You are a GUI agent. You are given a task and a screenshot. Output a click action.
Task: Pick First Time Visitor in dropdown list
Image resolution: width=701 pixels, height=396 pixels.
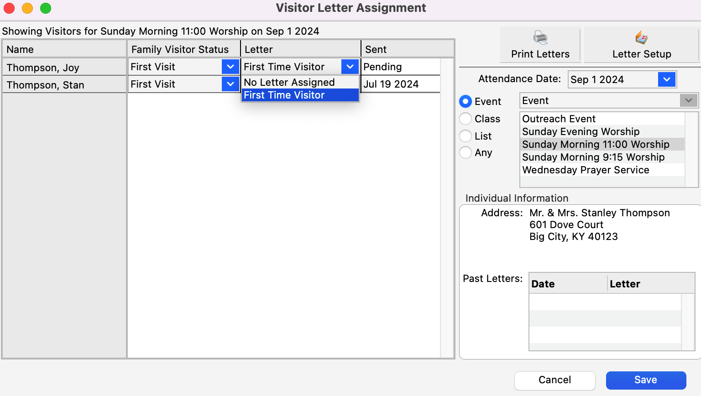point(284,95)
